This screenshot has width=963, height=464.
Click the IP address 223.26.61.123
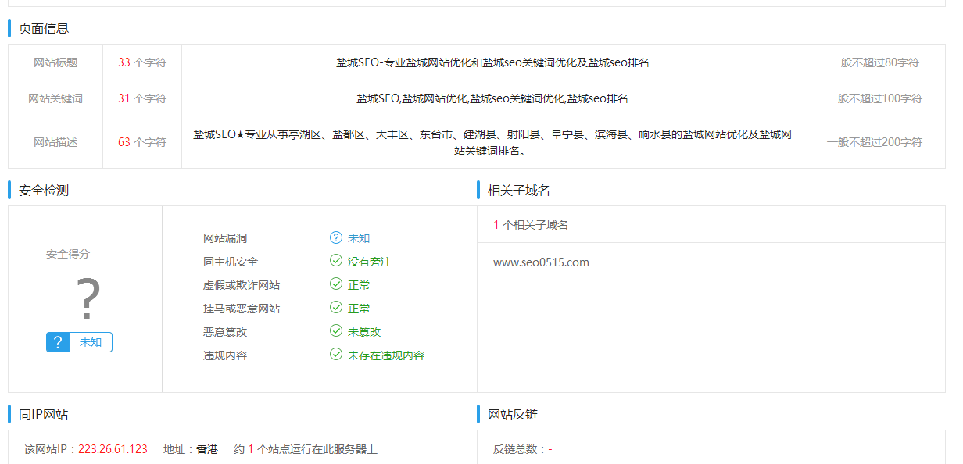113,449
